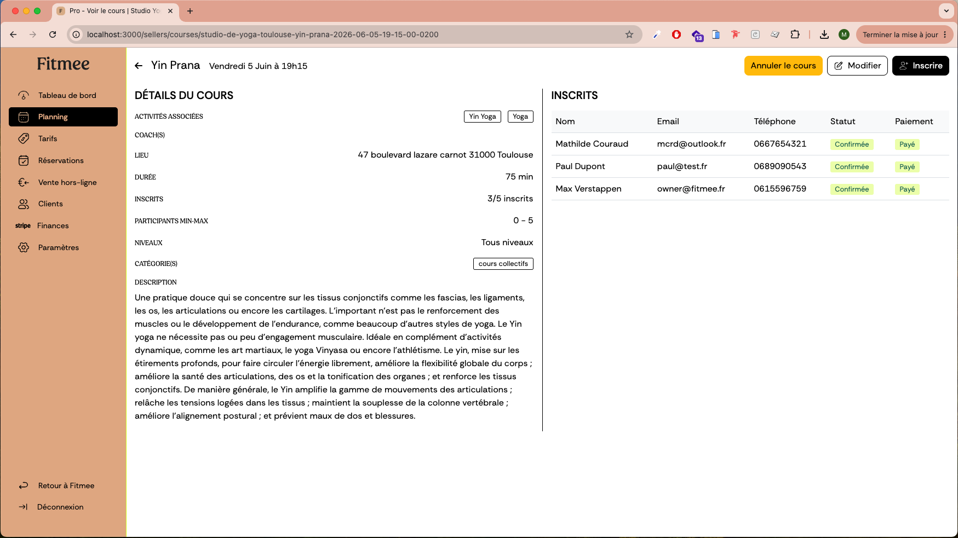Click the Vente hors-ligne euro icon
This screenshot has height=538, width=958.
pos(24,182)
